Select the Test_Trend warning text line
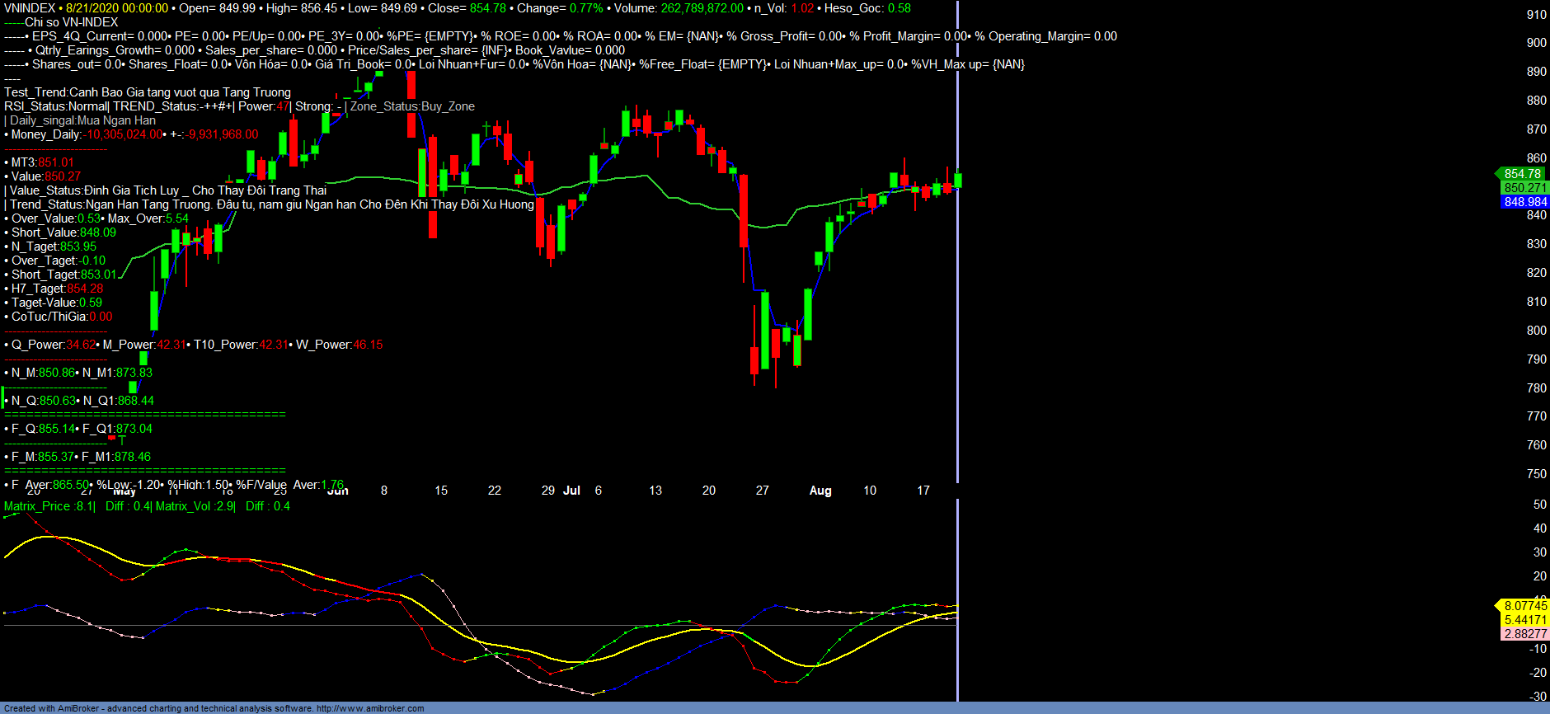The width and height of the screenshot is (1550, 714). pyautogui.click(x=148, y=92)
